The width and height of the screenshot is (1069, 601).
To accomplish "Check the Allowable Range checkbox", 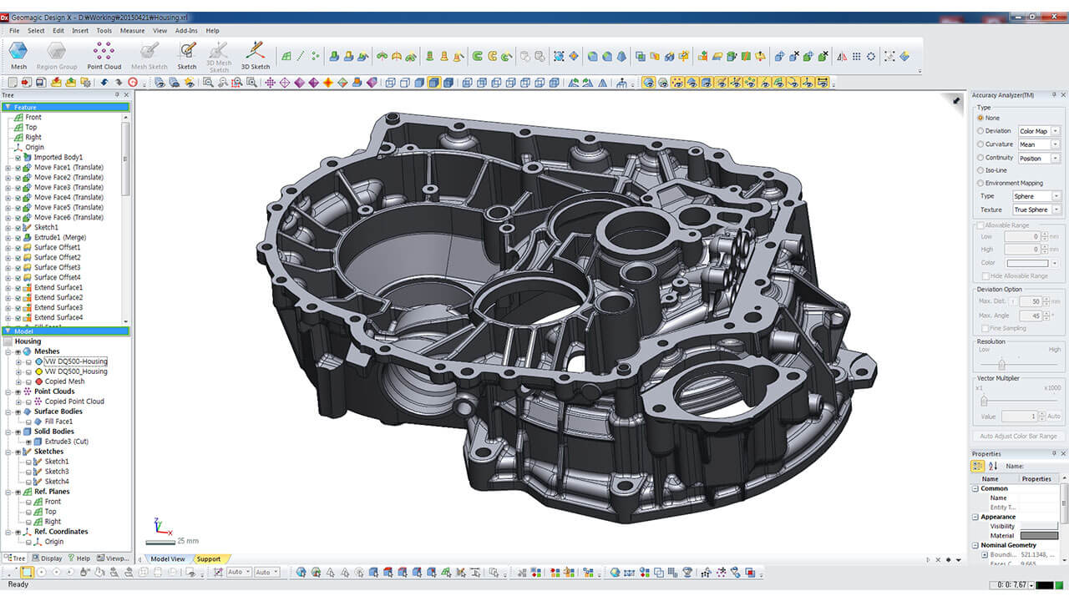I will point(980,225).
